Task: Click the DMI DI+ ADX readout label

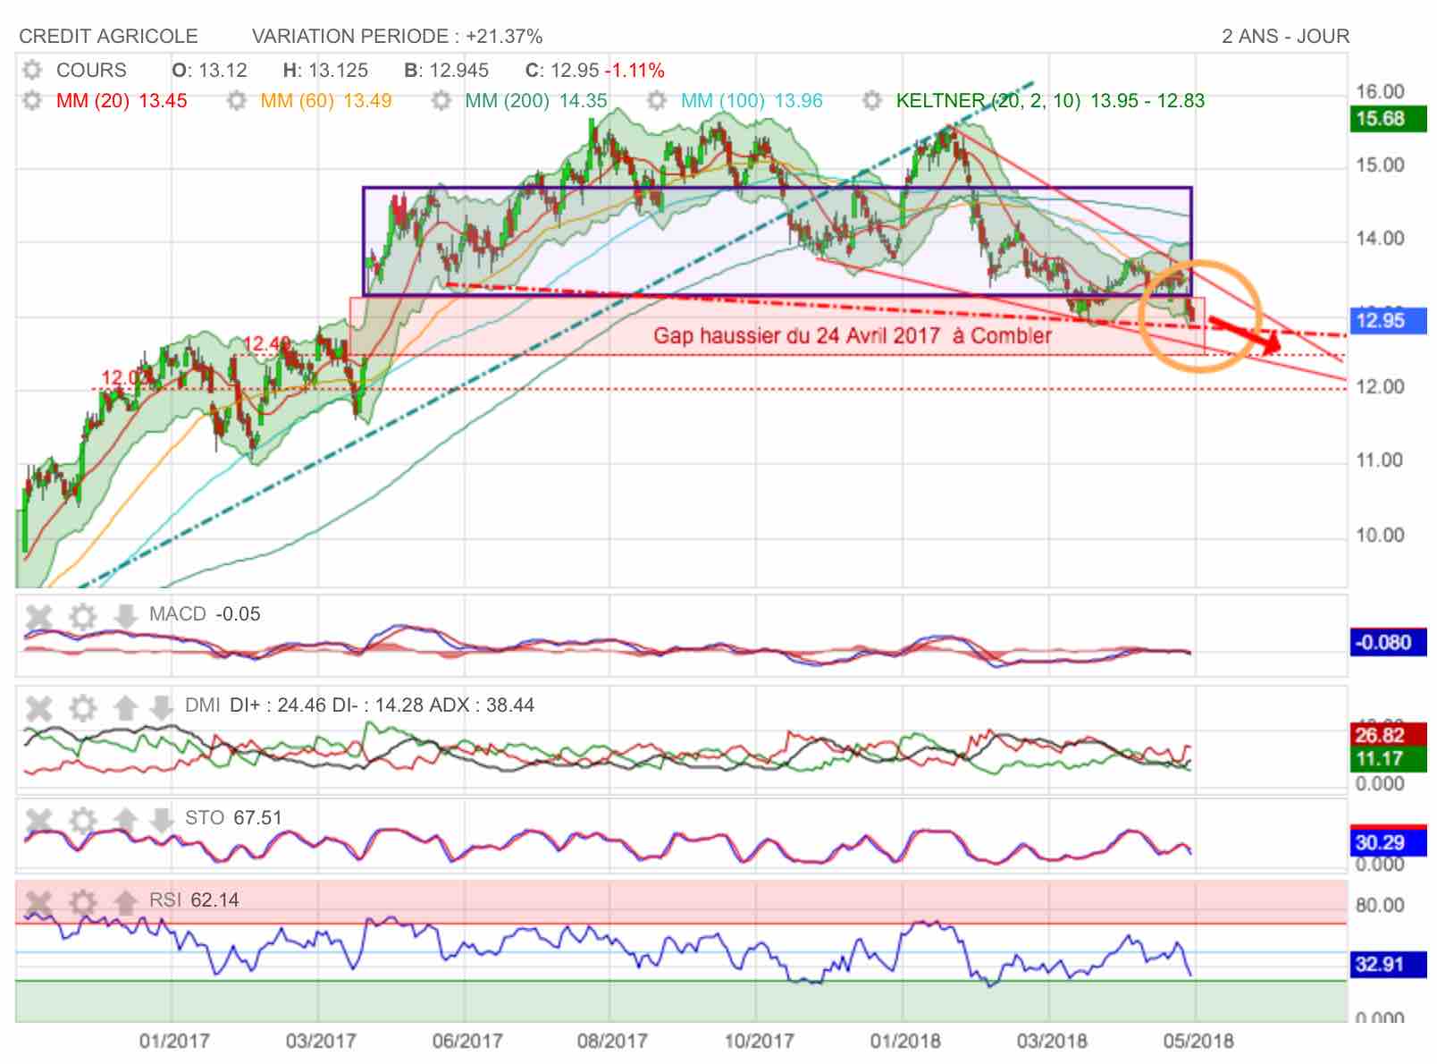Action: coord(359,705)
